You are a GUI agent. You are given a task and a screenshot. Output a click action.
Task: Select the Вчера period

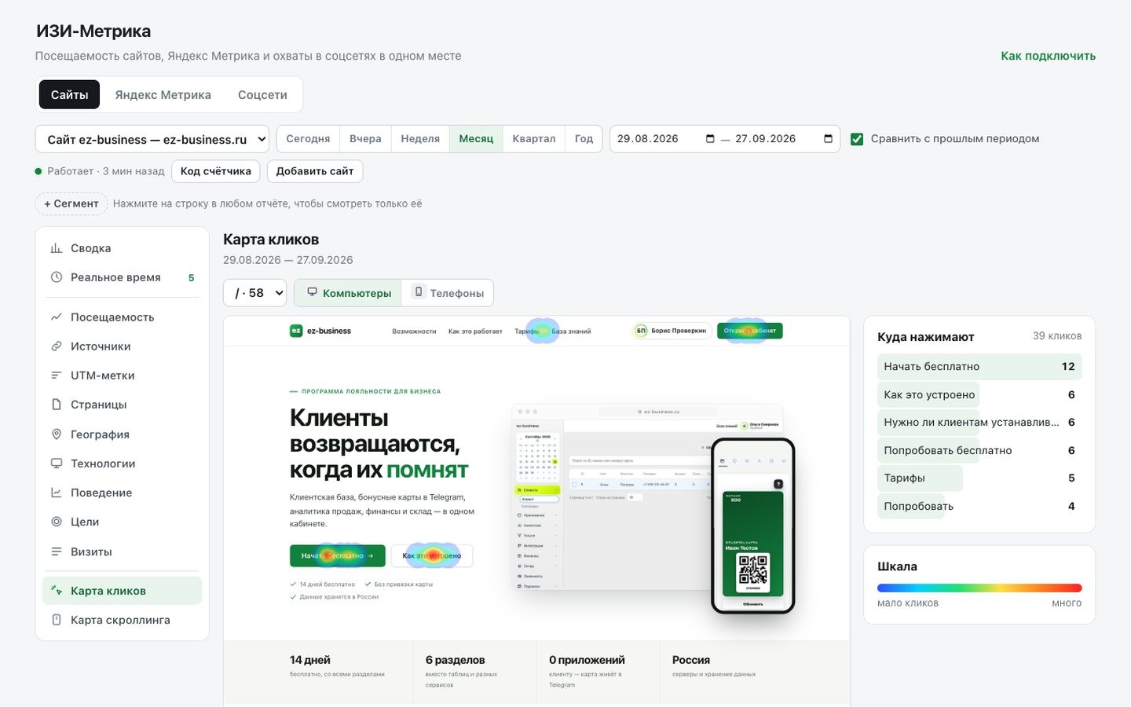point(365,139)
